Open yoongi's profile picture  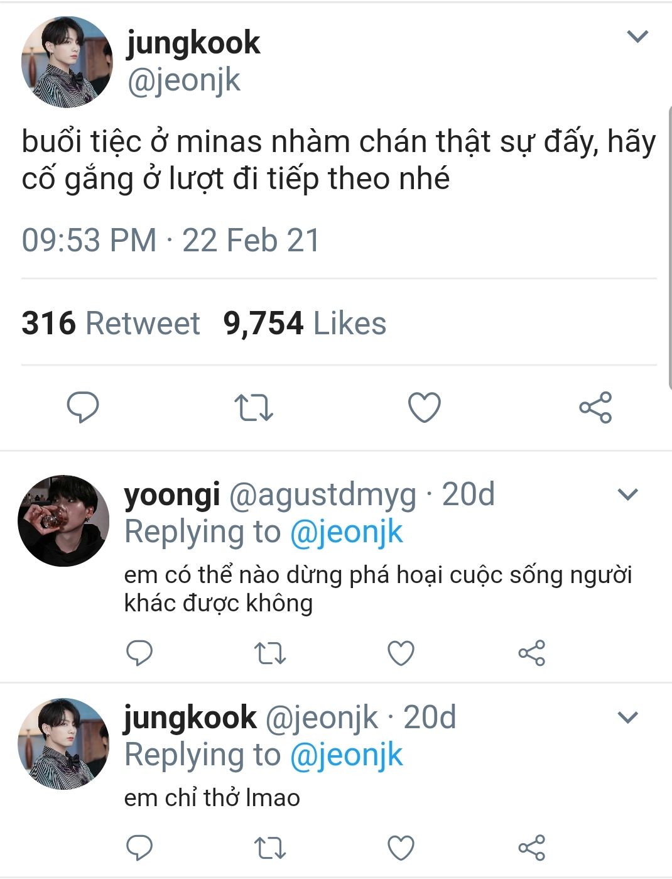[63, 521]
